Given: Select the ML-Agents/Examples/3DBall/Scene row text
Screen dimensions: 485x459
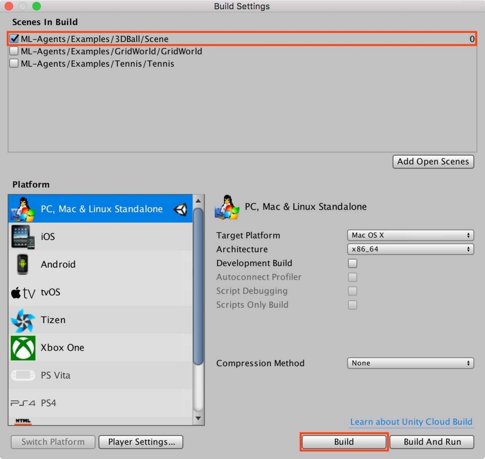Looking at the screenshot, I should click(95, 39).
